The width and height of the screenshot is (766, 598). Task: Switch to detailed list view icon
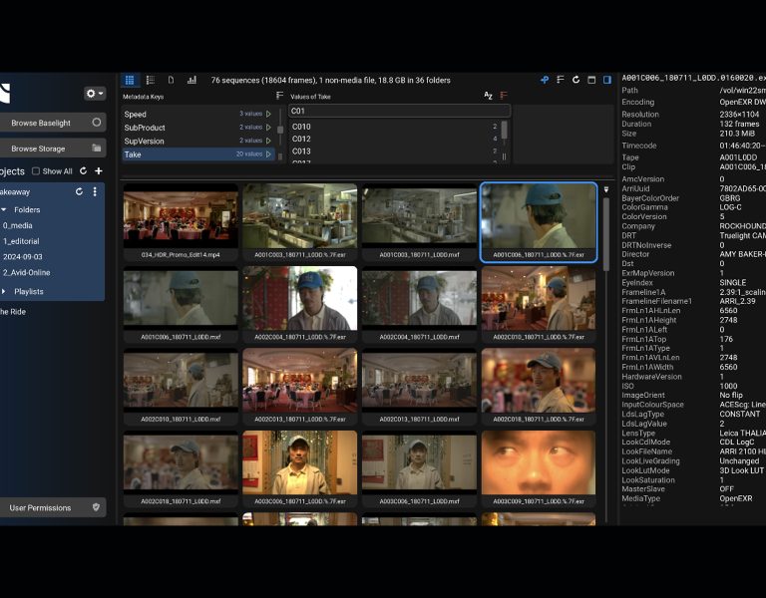(x=151, y=80)
